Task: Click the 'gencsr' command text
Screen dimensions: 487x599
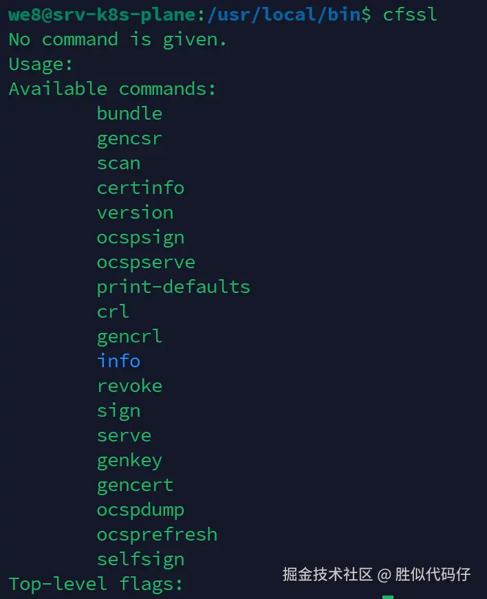Action: point(129,138)
